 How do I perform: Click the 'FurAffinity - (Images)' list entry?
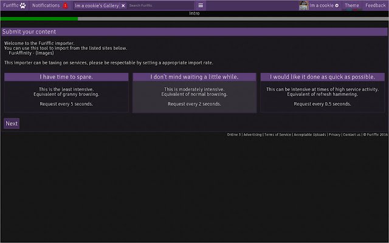pos(31,53)
